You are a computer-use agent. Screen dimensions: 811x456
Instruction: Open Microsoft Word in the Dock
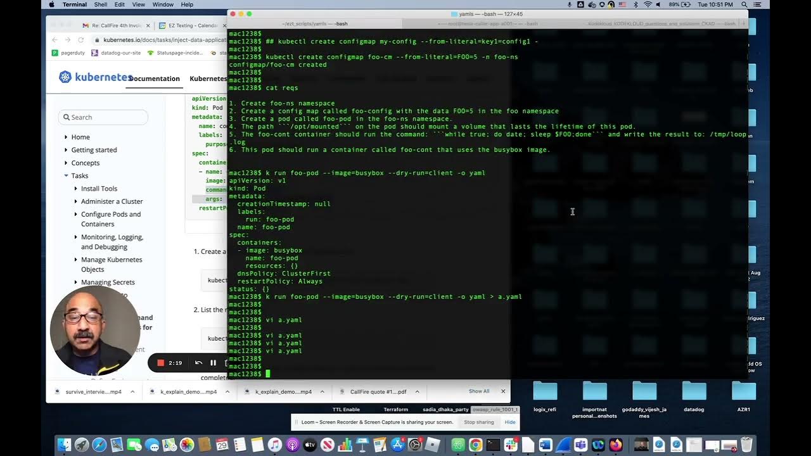[546, 445]
